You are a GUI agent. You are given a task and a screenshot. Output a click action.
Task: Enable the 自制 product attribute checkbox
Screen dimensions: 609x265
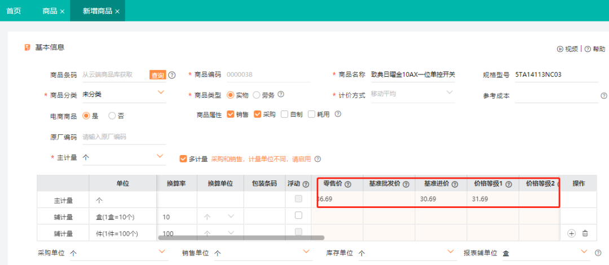284,114
